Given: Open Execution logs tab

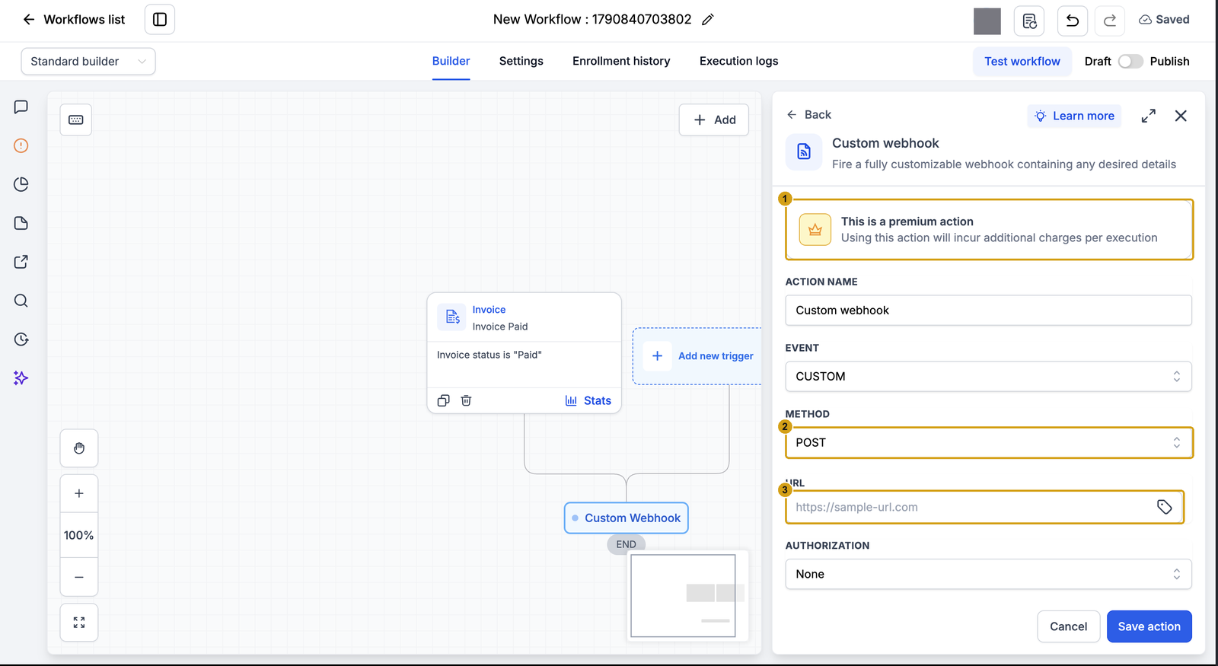Looking at the screenshot, I should coord(738,62).
